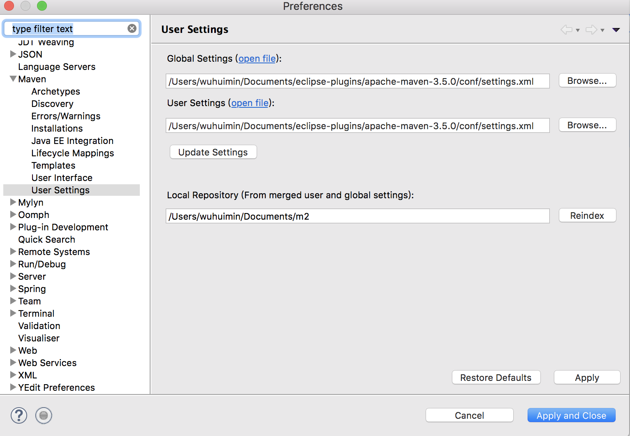Open the help icon at bottom left
630x436 pixels.
click(x=19, y=415)
